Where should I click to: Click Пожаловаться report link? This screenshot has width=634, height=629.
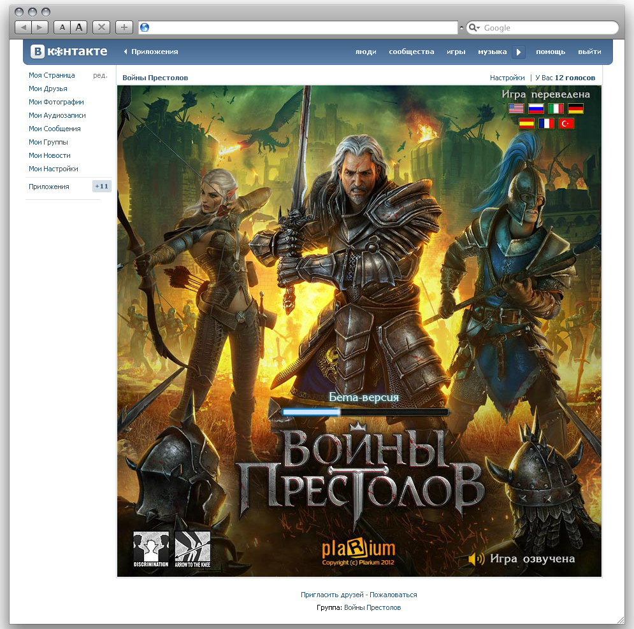(x=393, y=595)
